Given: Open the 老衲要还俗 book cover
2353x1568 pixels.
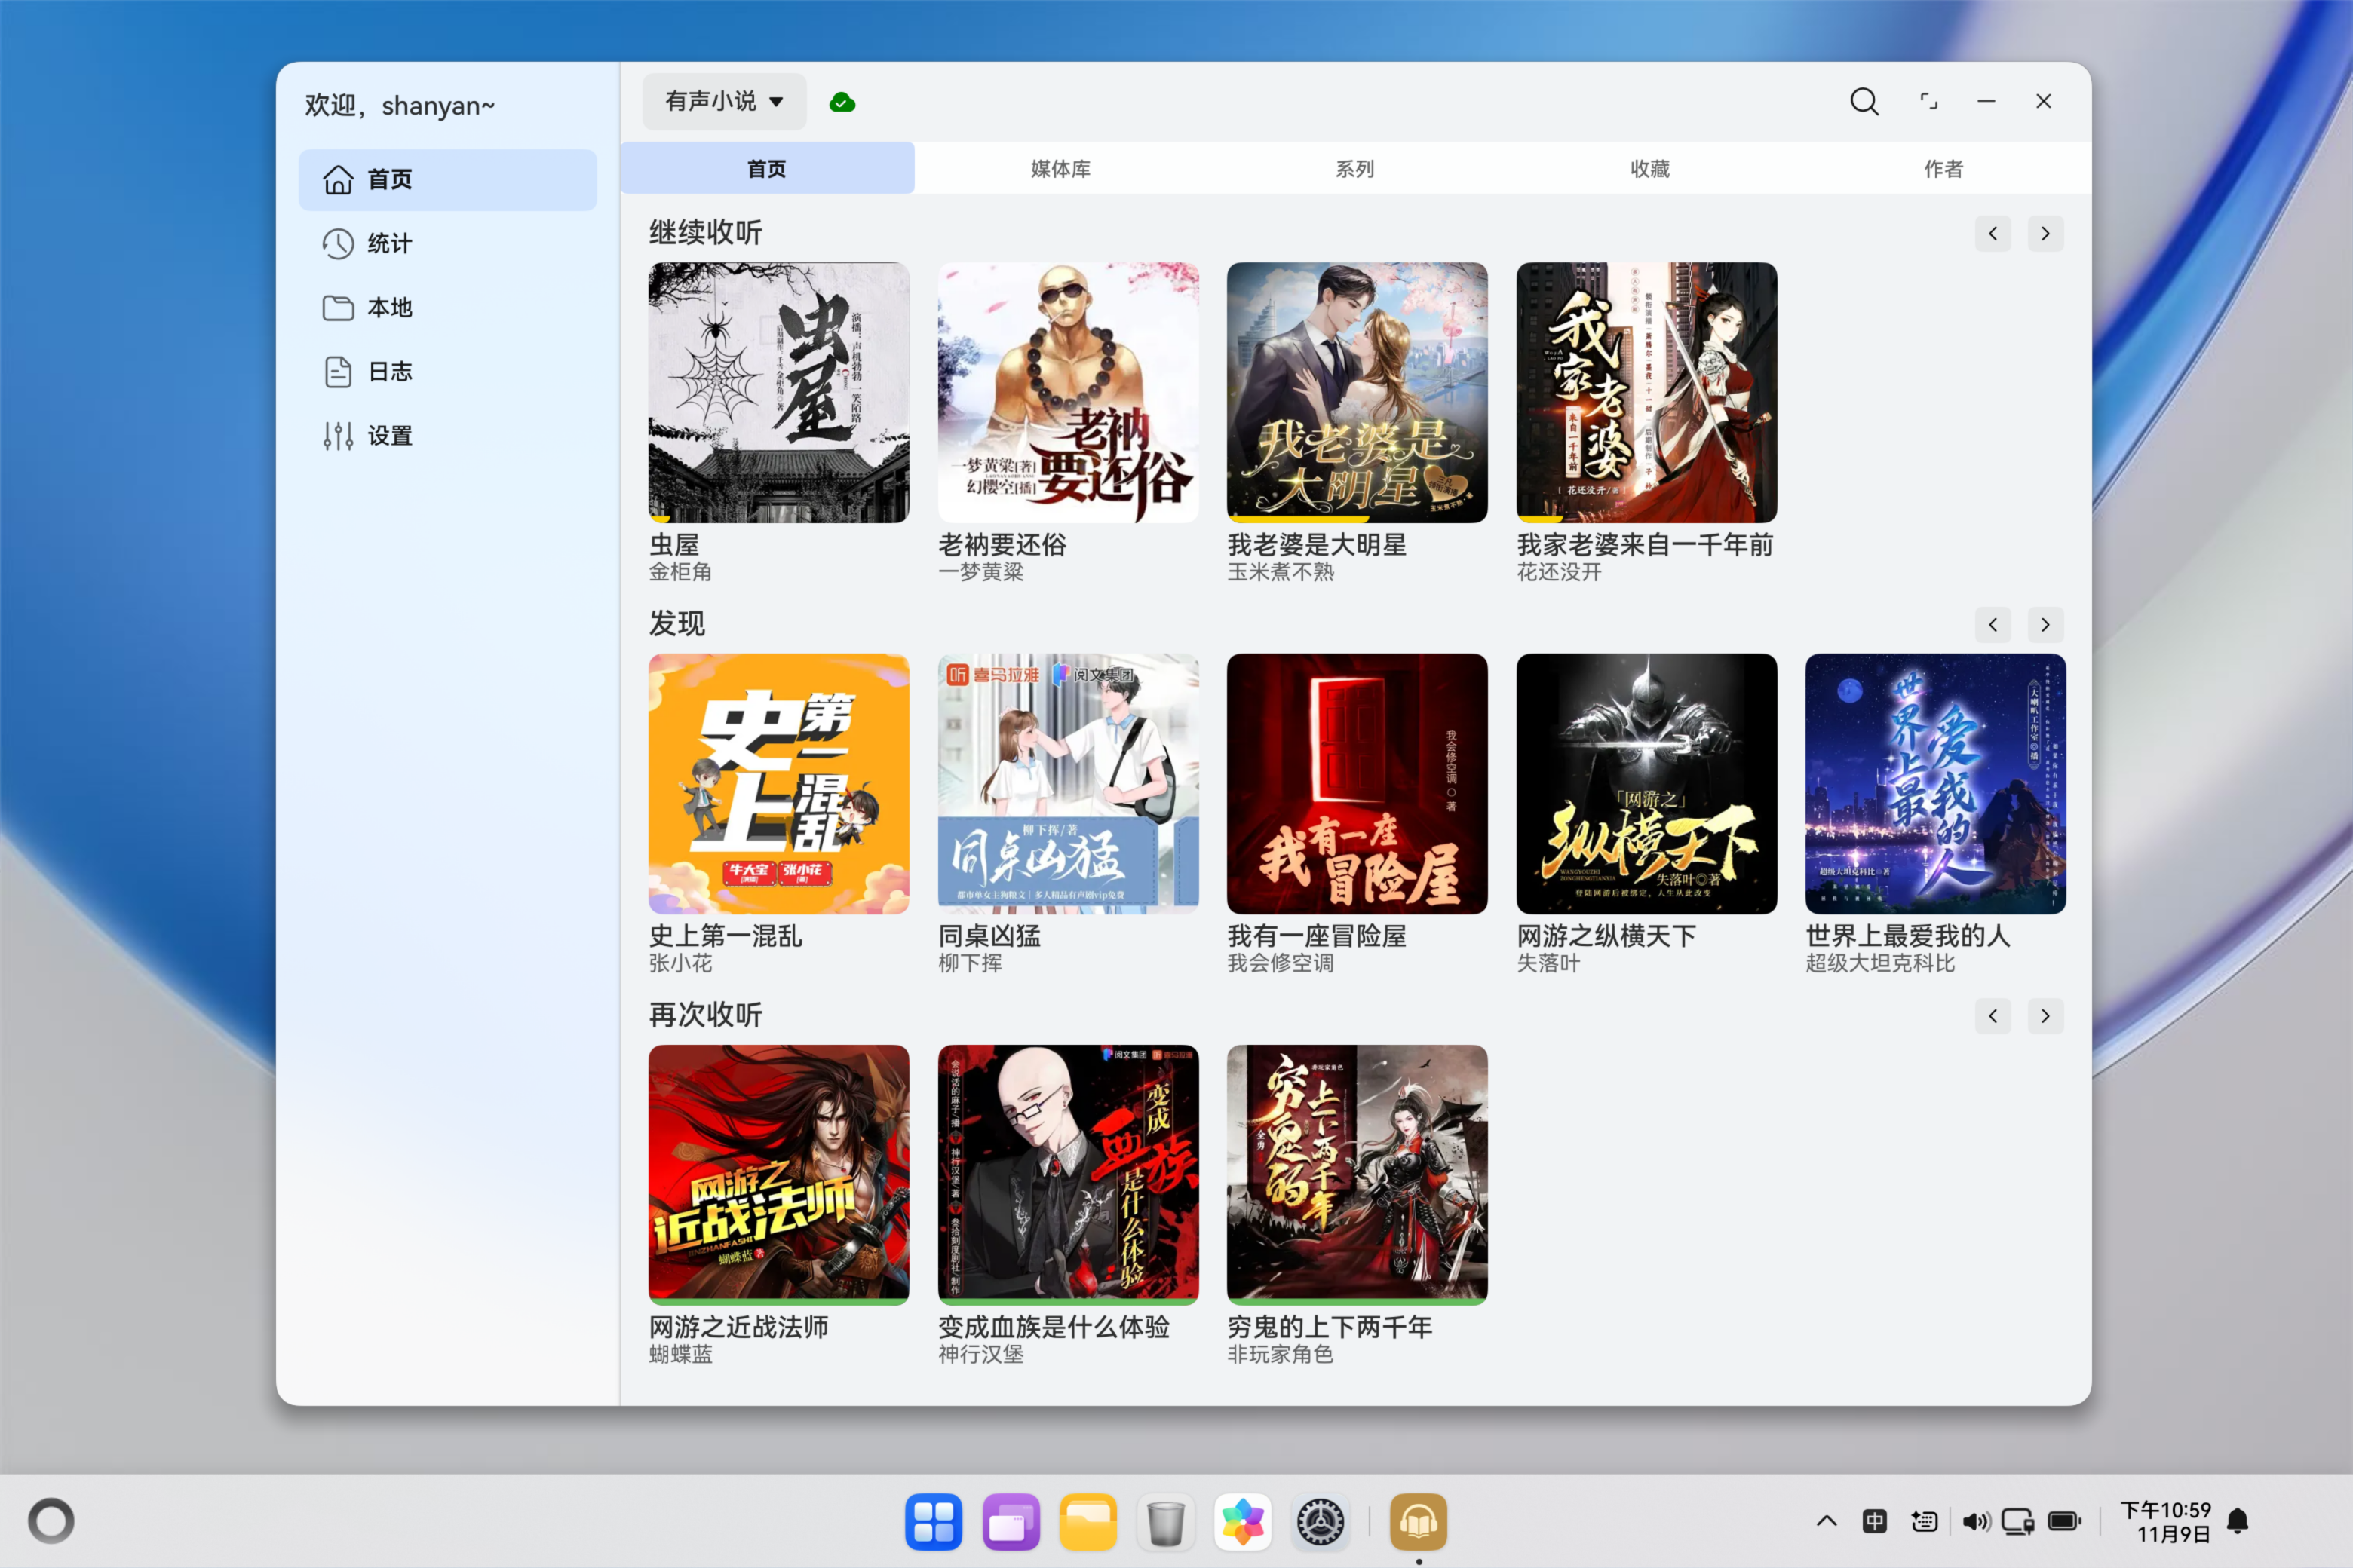Looking at the screenshot, I should click(x=1067, y=393).
